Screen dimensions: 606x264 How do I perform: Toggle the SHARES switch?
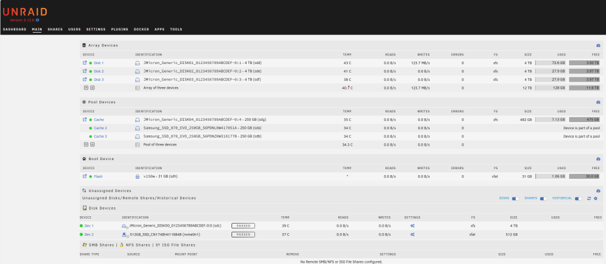coord(544,199)
